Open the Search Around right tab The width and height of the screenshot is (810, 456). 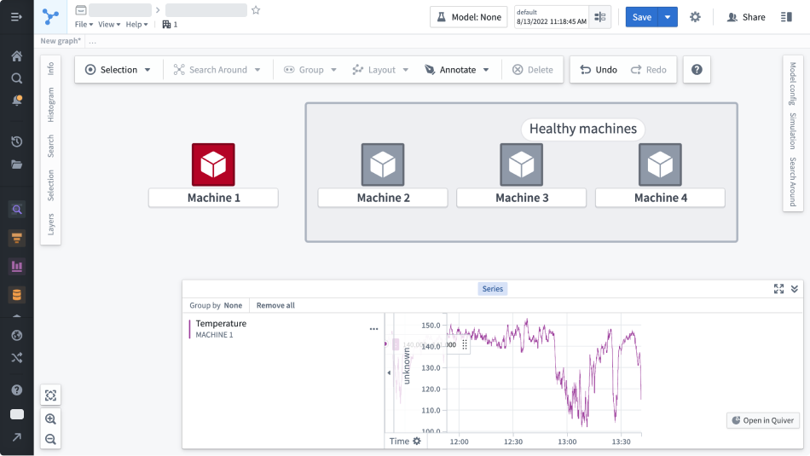click(x=793, y=182)
